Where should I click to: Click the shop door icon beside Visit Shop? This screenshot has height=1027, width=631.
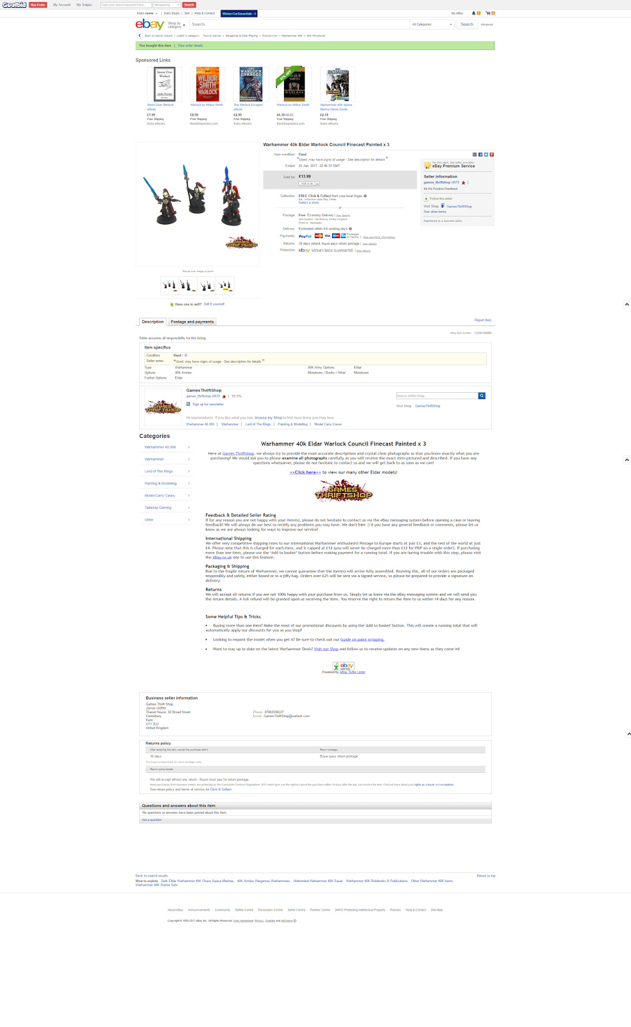(442, 206)
